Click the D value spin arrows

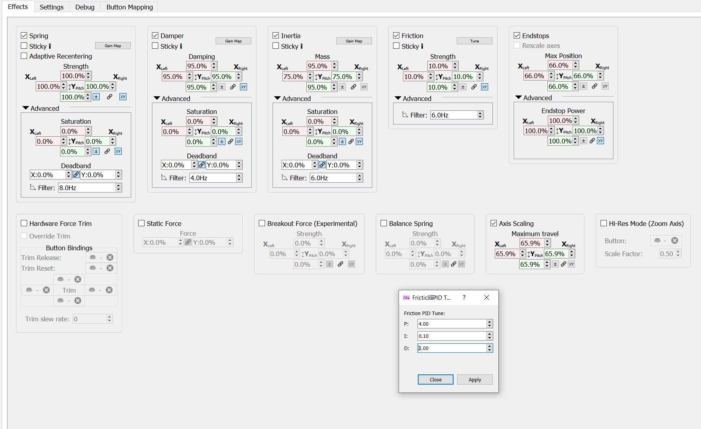coord(489,348)
